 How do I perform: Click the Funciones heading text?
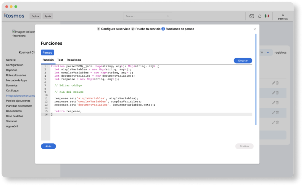click(x=51, y=43)
